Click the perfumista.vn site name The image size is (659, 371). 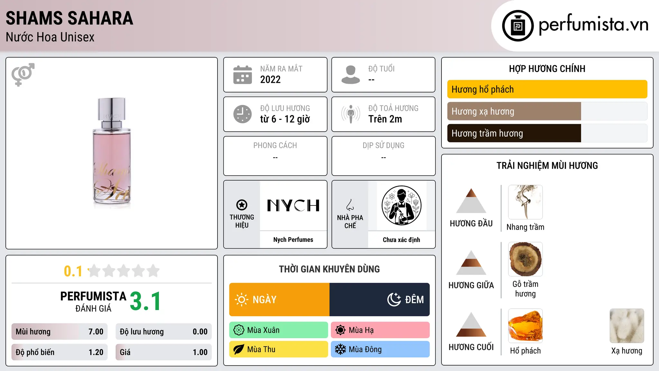click(594, 24)
